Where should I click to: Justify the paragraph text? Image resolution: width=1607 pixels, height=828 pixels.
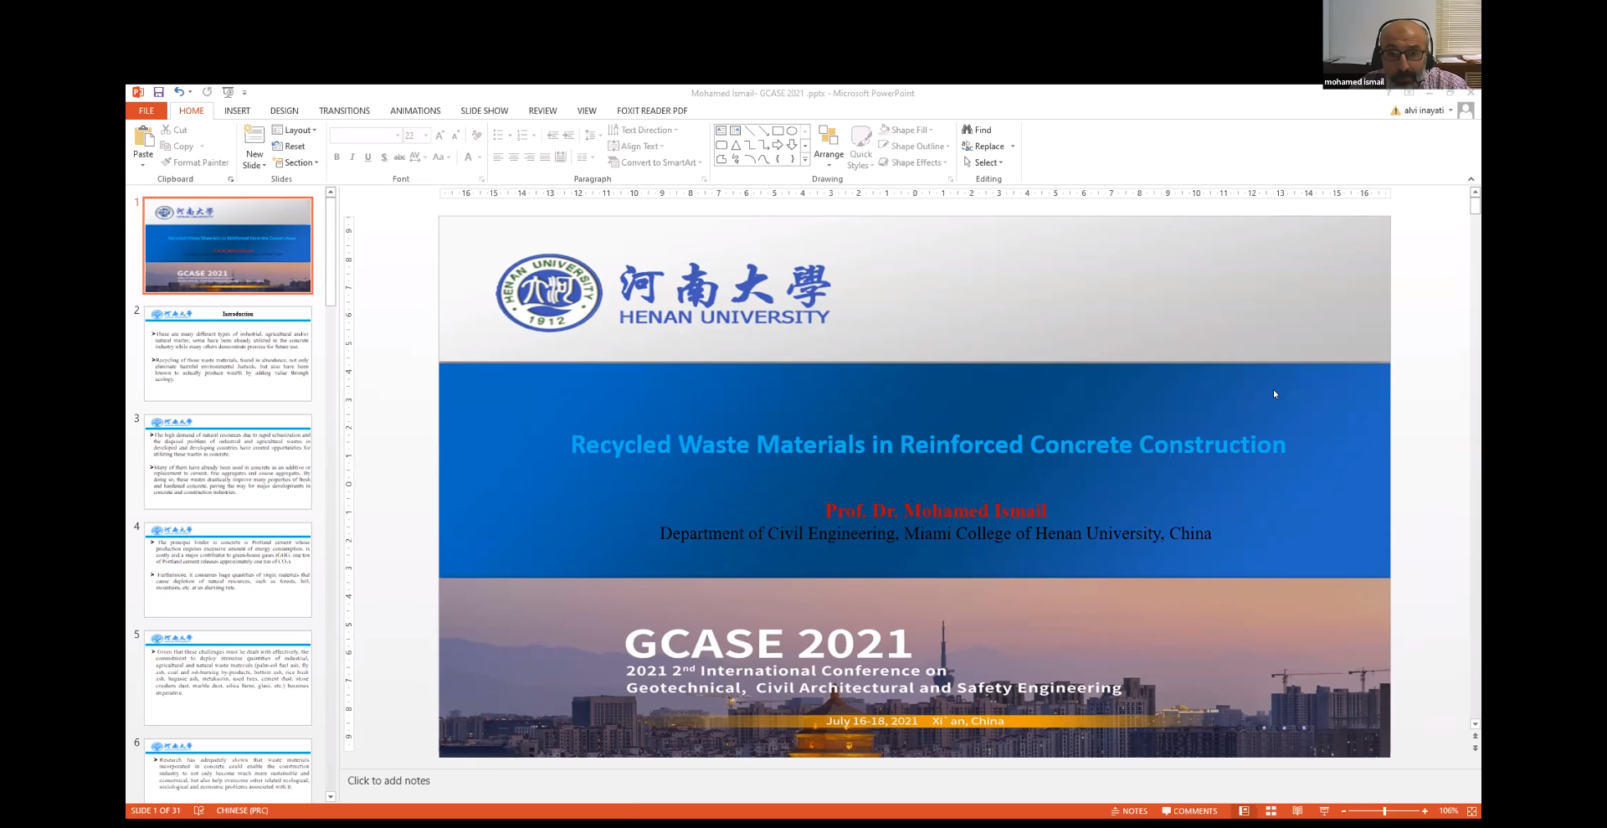point(546,157)
